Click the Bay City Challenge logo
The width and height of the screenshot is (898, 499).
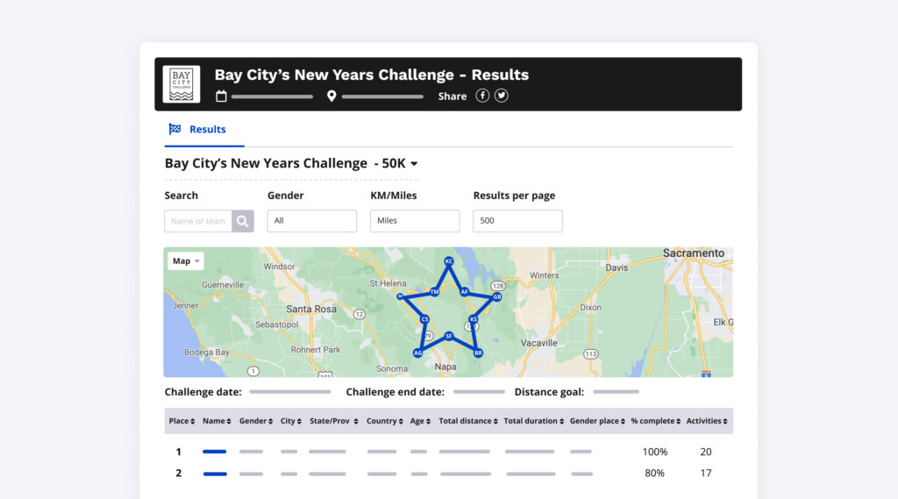(x=182, y=84)
